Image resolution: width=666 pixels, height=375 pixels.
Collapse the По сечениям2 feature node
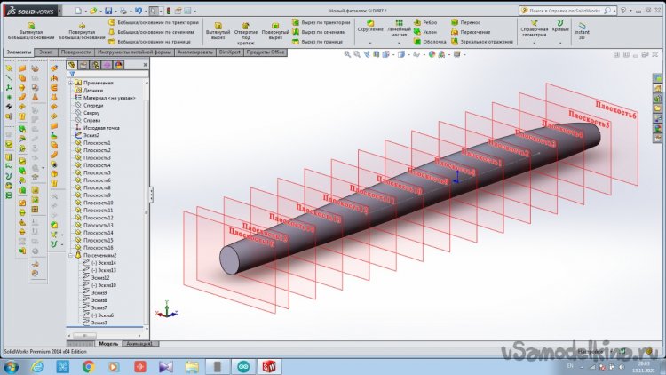point(68,255)
